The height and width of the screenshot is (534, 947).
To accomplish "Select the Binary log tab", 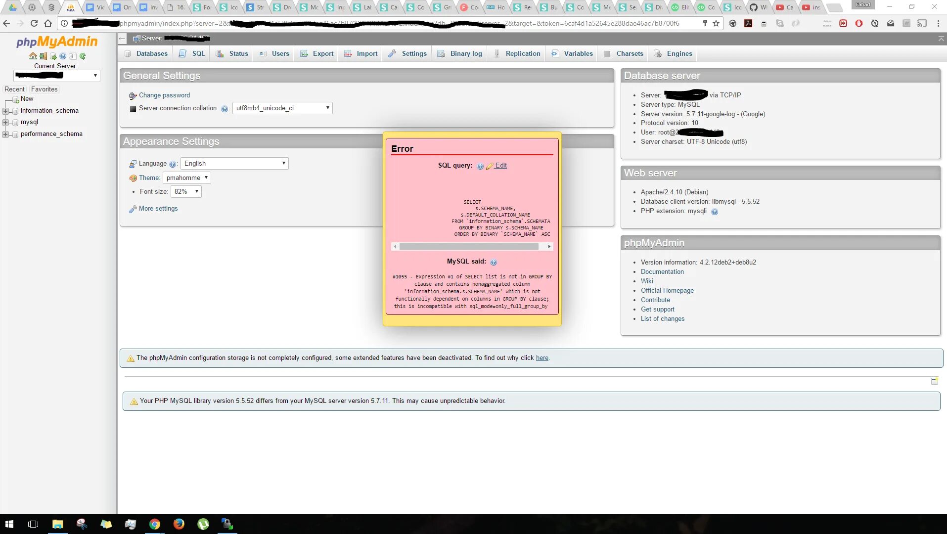I will 460,53.
